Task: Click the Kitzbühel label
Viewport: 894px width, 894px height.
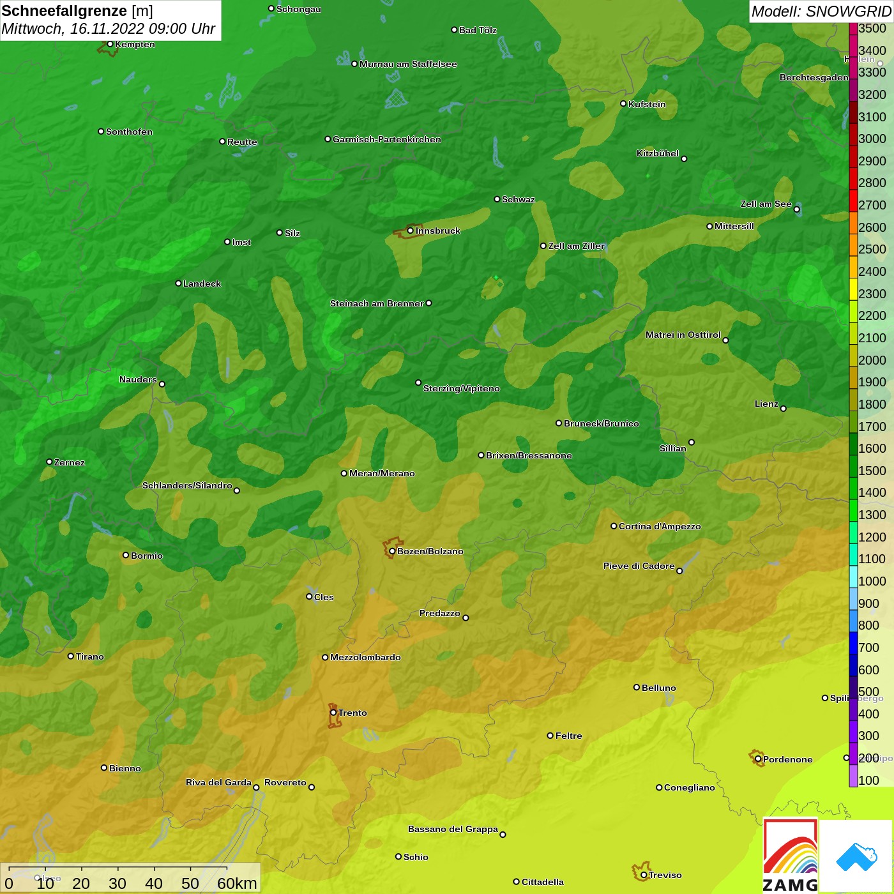Action: (x=658, y=153)
